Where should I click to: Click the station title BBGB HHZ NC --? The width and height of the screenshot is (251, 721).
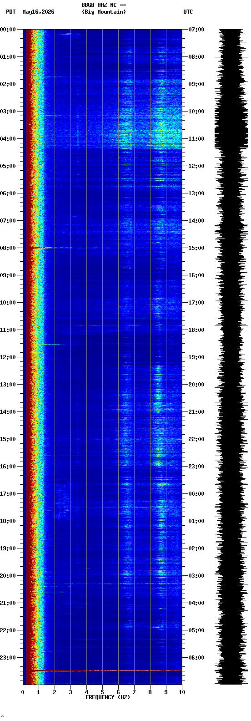point(104,5)
